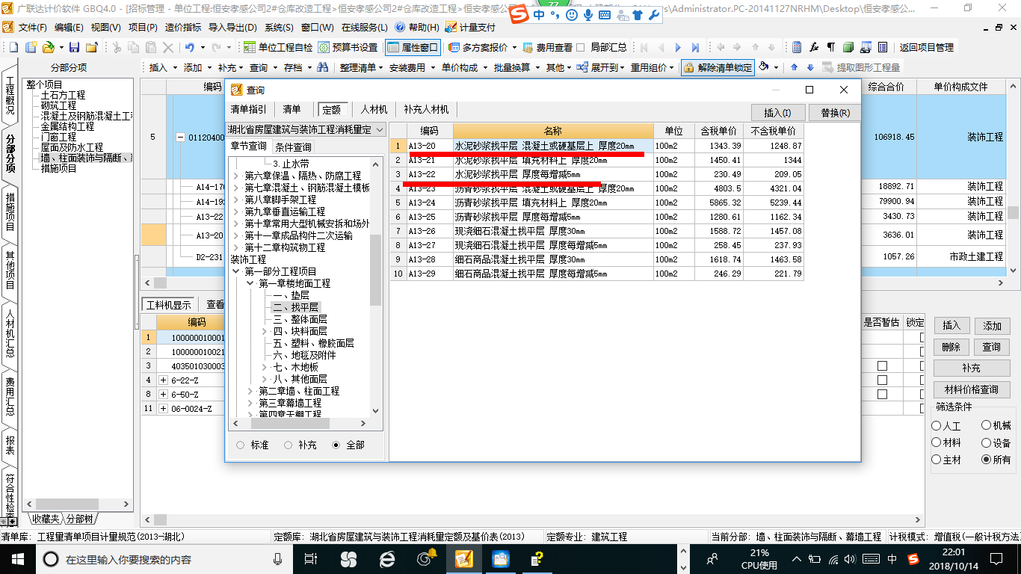Click the 替换(R) button
1021x574 pixels.
tap(835, 113)
